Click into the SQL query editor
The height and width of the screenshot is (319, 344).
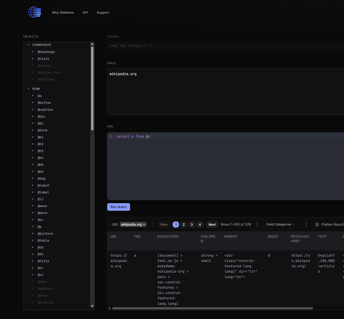click(x=225, y=166)
